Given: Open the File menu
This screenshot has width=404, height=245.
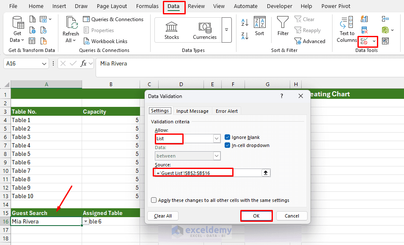Looking at the screenshot, I should pos(13,6).
